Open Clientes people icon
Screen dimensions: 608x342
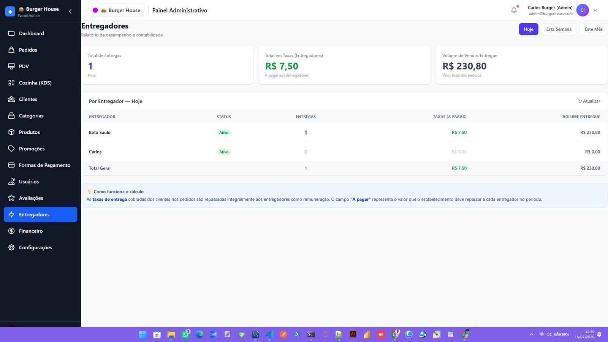(x=11, y=99)
